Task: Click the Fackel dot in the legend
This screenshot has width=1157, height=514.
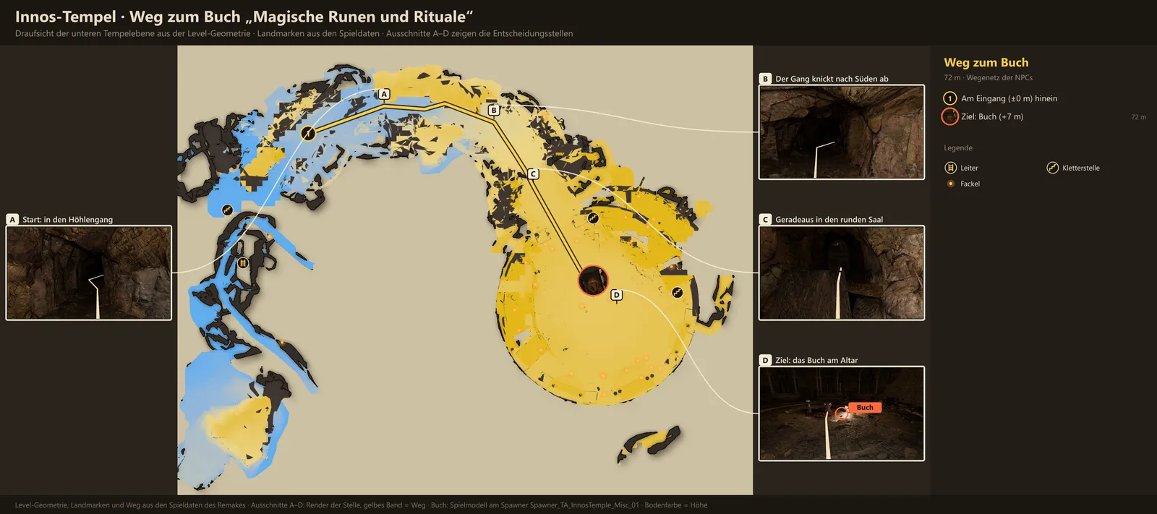Action: pyautogui.click(x=951, y=184)
